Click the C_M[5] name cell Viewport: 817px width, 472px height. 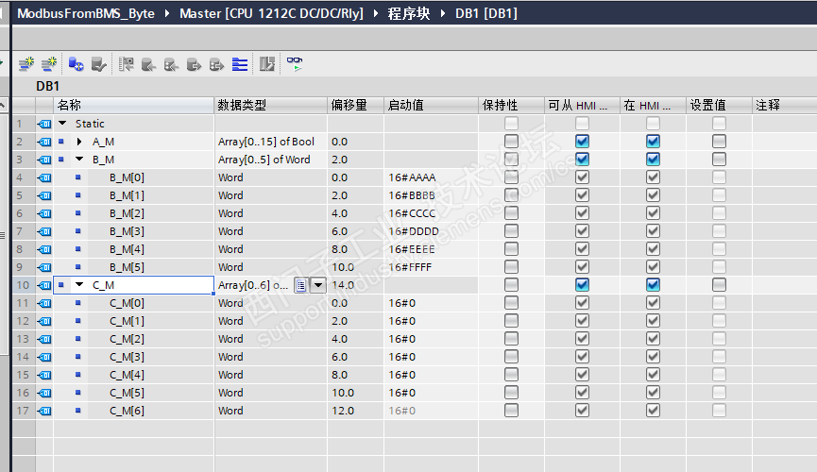coord(127,393)
